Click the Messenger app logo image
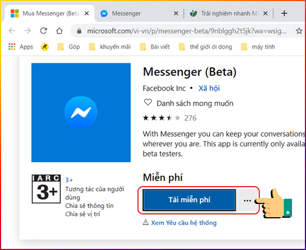Screen dimensions: 306x250 (x=81, y=112)
